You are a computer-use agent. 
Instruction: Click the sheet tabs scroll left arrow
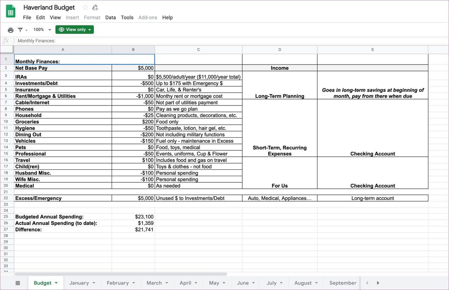coord(367,283)
